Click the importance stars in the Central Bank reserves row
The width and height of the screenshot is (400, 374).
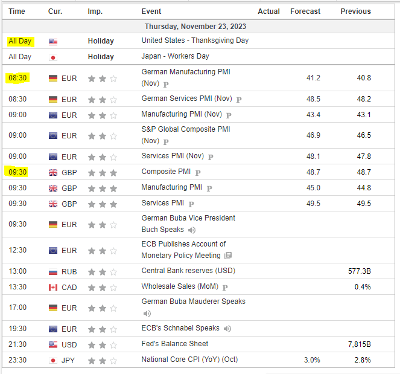(103, 272)
